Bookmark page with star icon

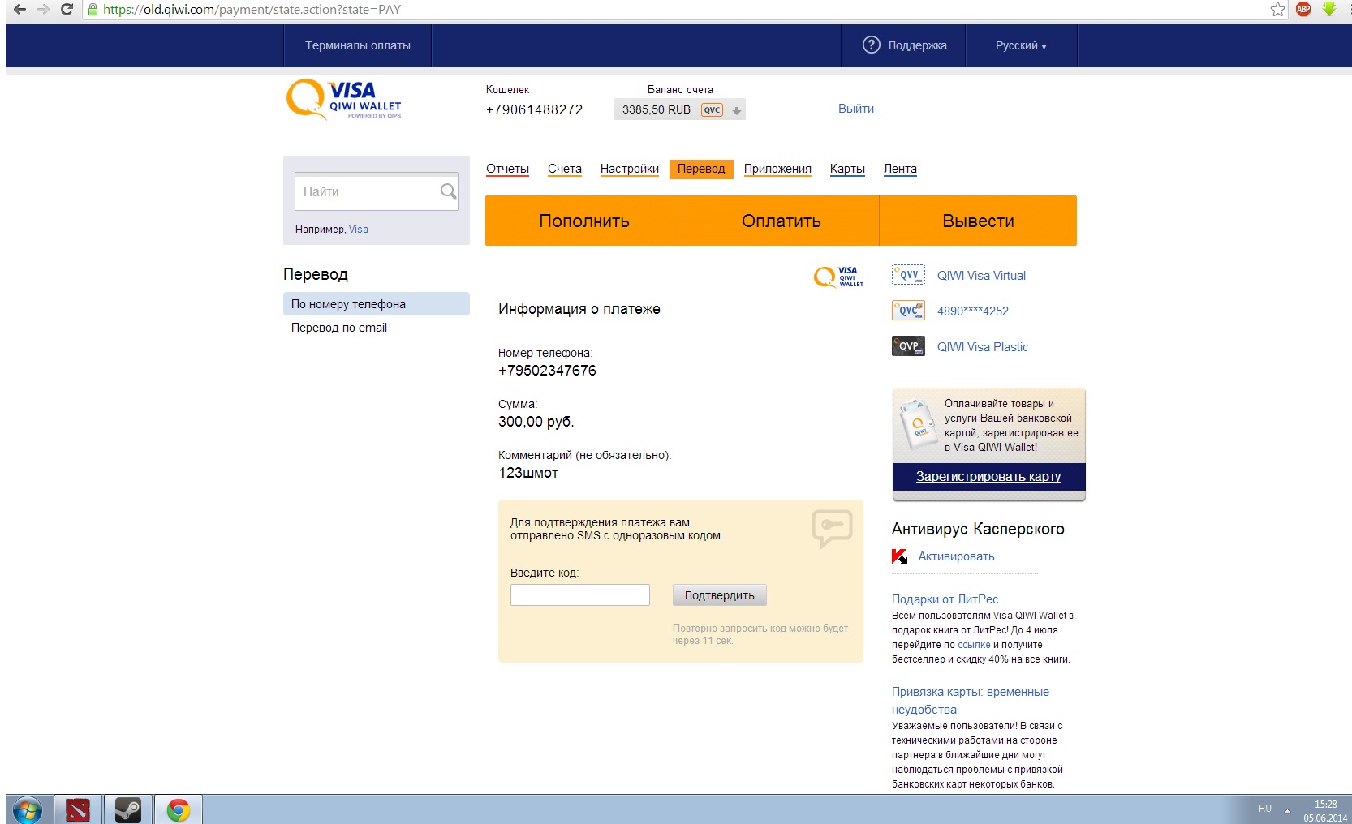point(1277,10)
